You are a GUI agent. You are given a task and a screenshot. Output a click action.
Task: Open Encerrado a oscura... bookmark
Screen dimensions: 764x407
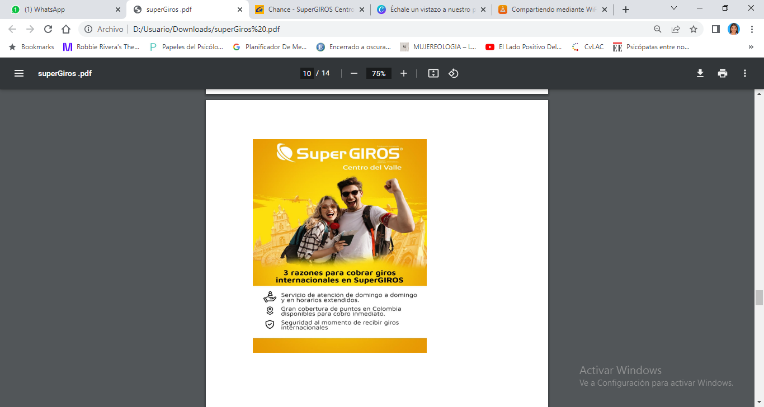pyautogui.click(x=353, y=47)
